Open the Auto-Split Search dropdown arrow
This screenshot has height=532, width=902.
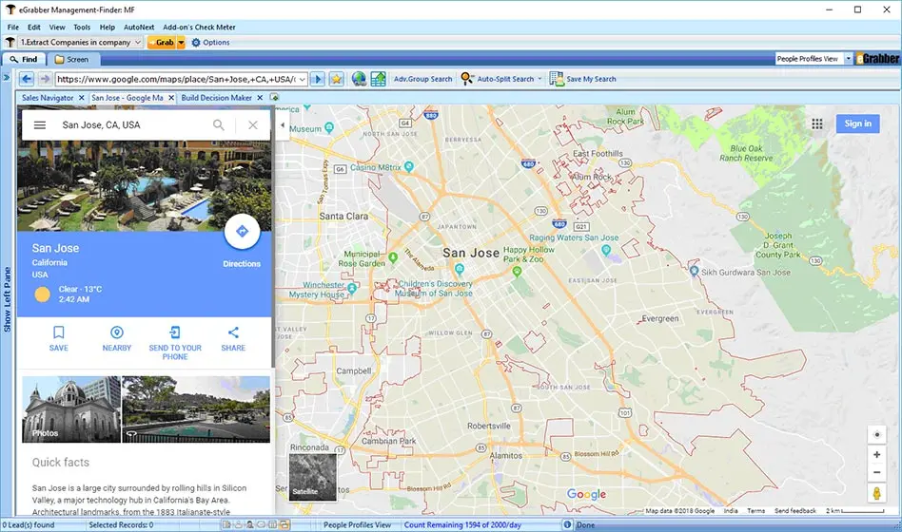[x=539, y=79]
